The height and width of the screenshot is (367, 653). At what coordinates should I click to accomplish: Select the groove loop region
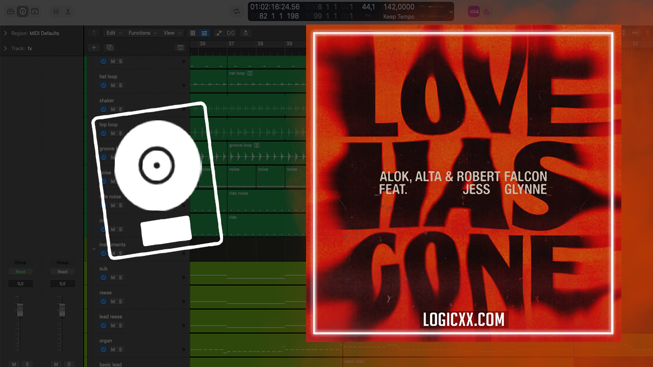click(x=266, y=152)
